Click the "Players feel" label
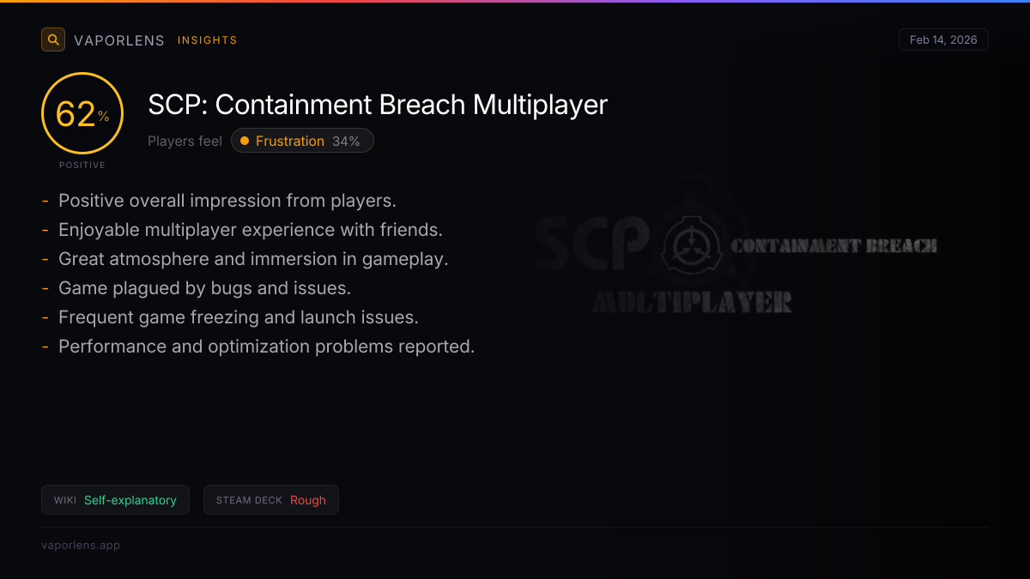This screenshot has height=579, width=1030. 185,141
